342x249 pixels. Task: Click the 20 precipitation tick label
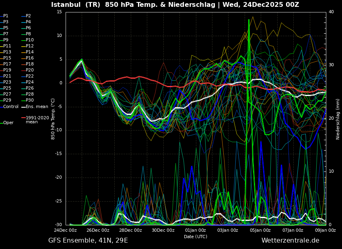(x=331, y=118)
